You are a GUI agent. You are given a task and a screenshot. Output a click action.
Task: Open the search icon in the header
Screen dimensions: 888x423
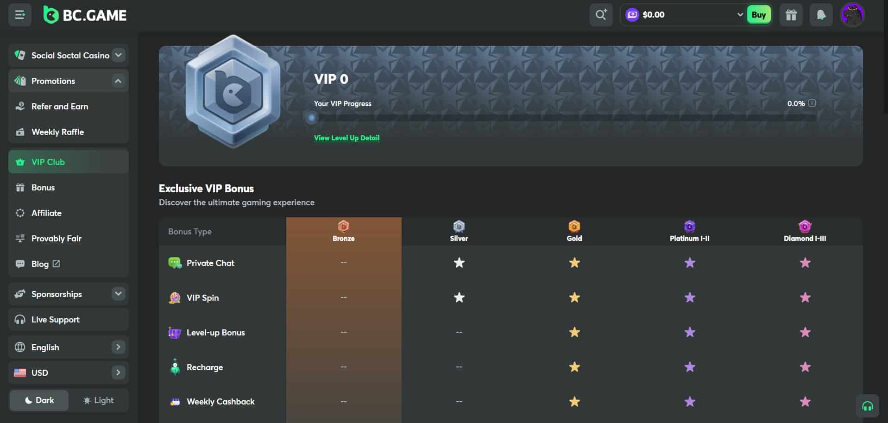point(601,15)
